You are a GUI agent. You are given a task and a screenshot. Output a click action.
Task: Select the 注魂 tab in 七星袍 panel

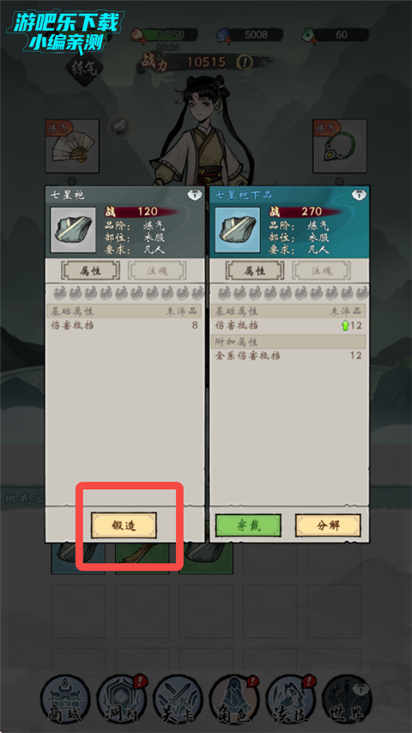157,270
